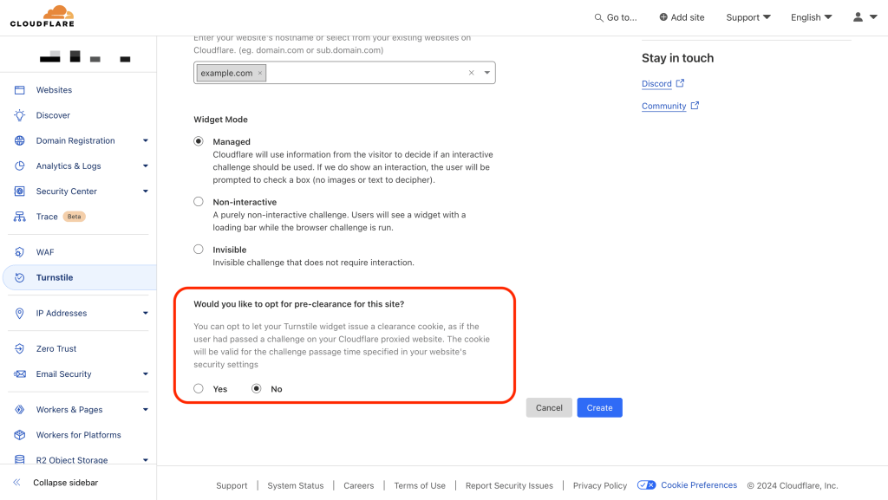The width and height of the screenshot is (888, 500).
Task: Open the user account profile icon
Action: coord(864,17)
